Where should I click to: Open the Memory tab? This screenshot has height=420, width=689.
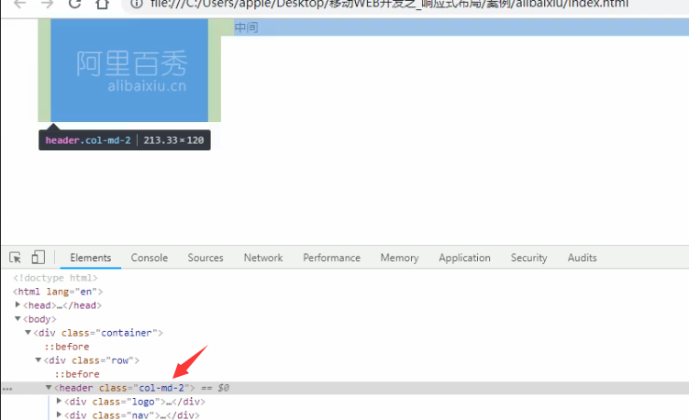[399, 258]
